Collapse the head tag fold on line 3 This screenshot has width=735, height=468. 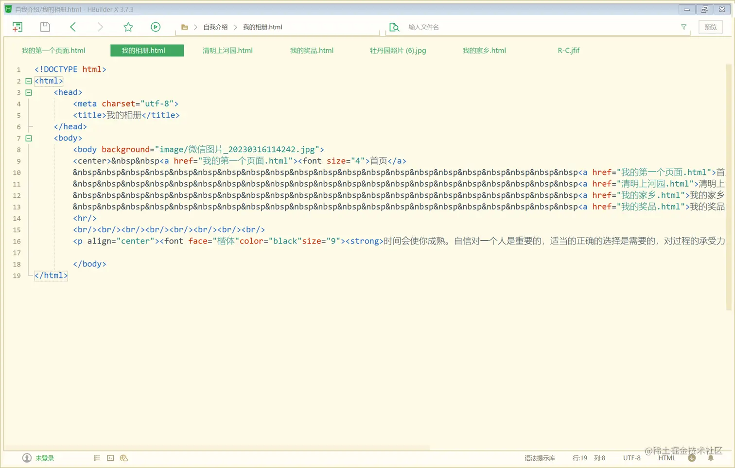click(29, 92)
